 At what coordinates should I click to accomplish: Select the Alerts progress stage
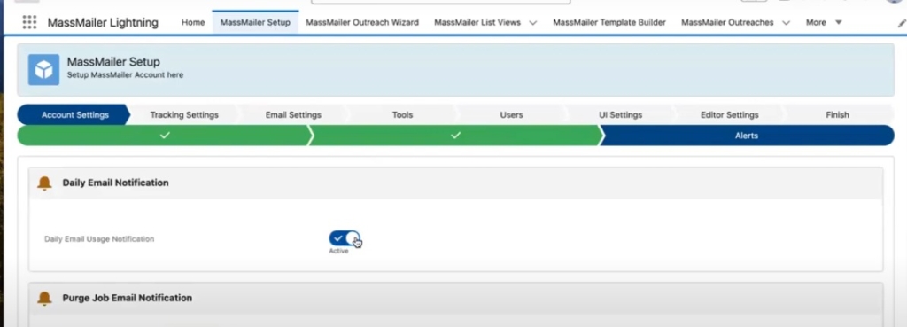pyautogui.click(x=747, y=136)
